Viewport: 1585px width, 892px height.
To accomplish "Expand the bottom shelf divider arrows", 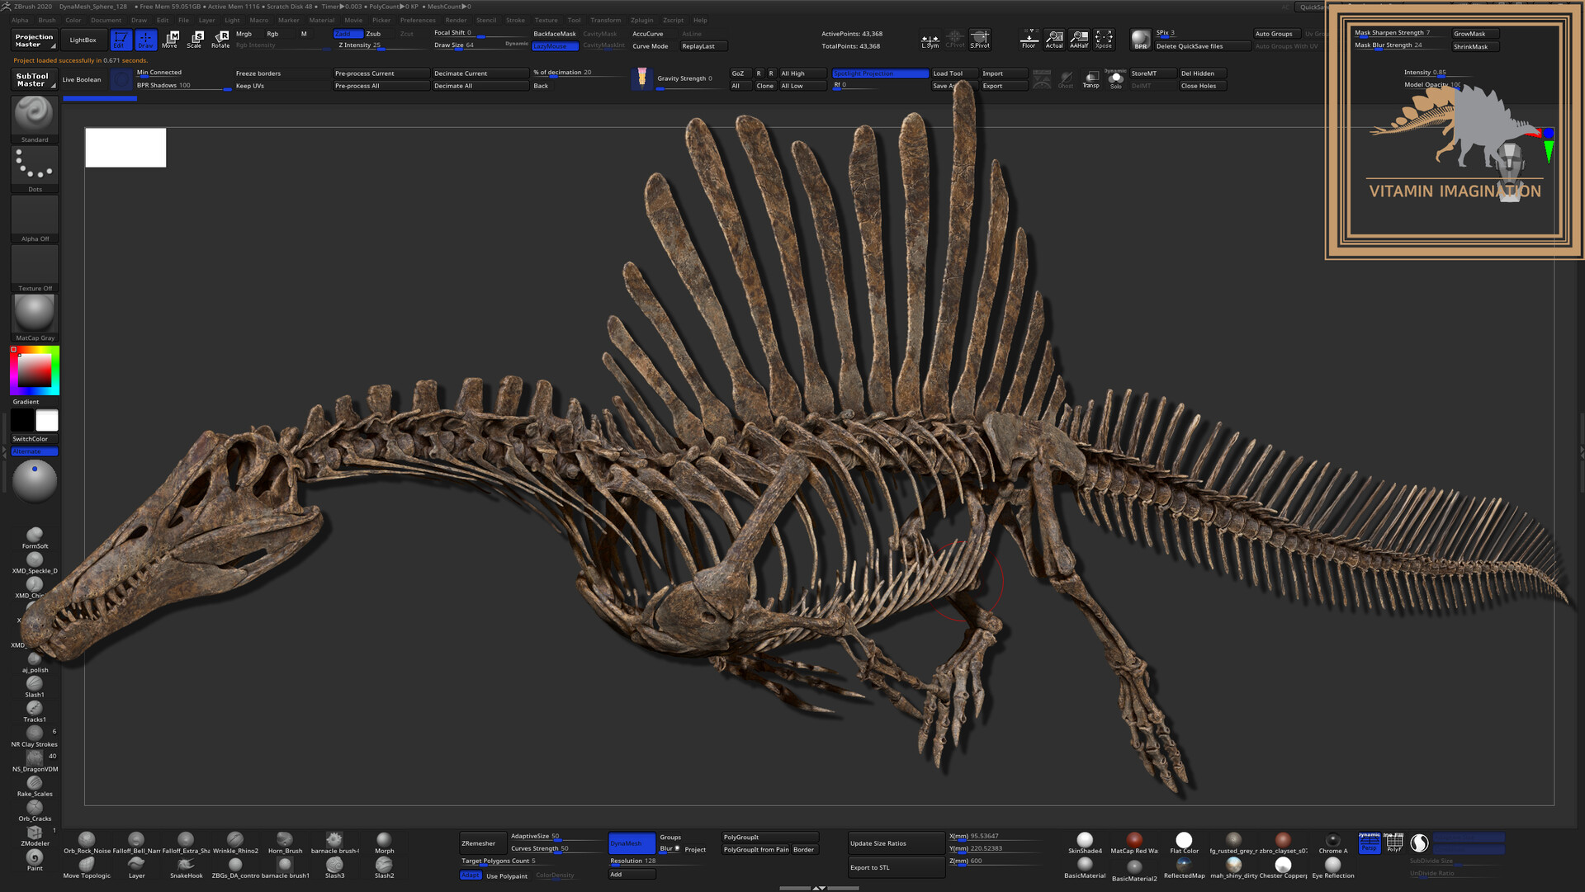I will pyautogui.click(x=819, y=888).
